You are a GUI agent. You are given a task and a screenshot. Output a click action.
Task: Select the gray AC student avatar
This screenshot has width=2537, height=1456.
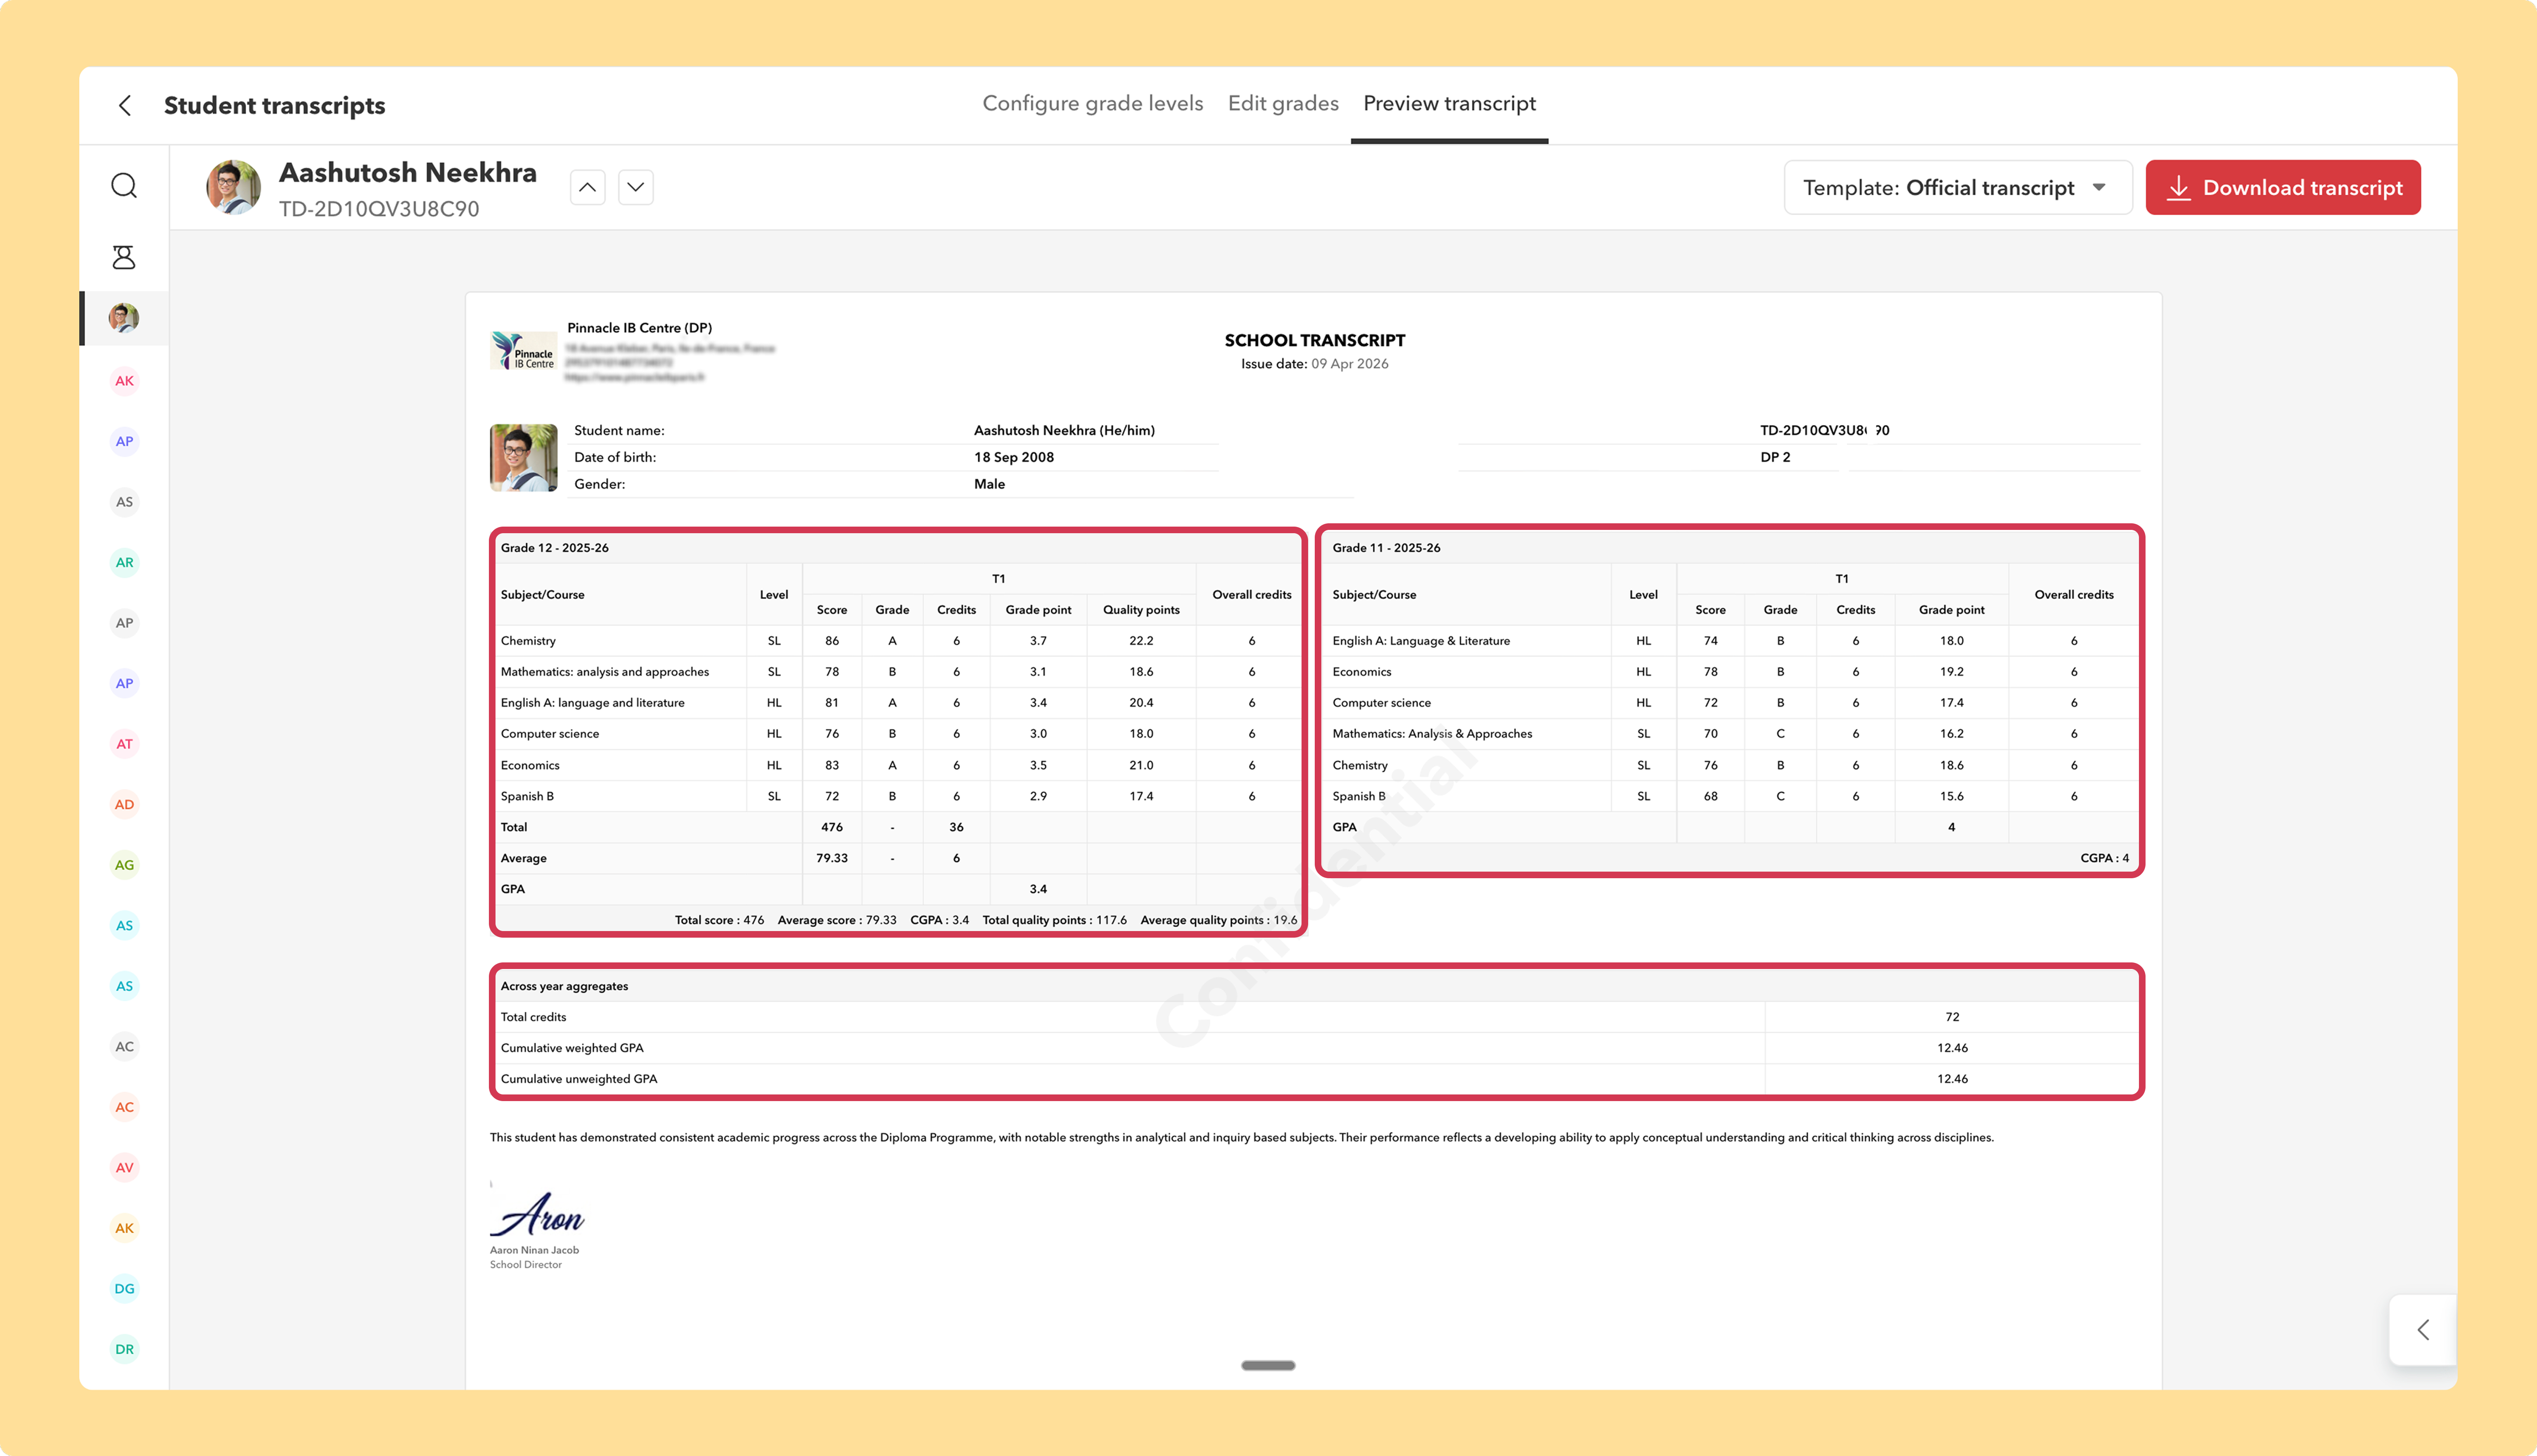[x=124, y=1047]
